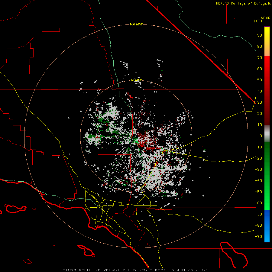Click the [KT] units label

click(258, 21)
